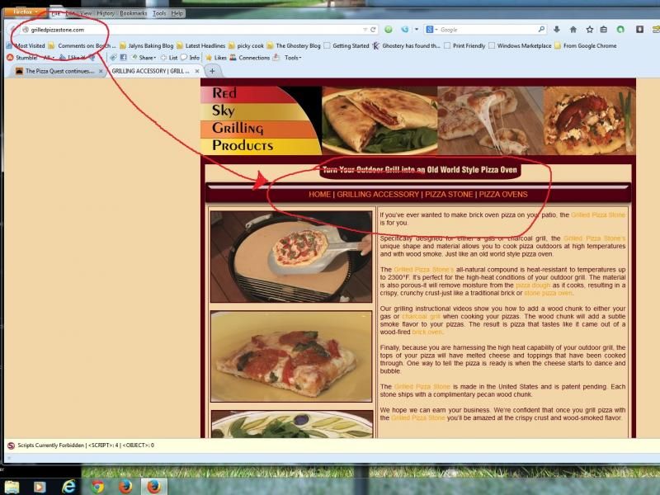Click the StumbleUpon Stumble! button

tap(22, 58)
